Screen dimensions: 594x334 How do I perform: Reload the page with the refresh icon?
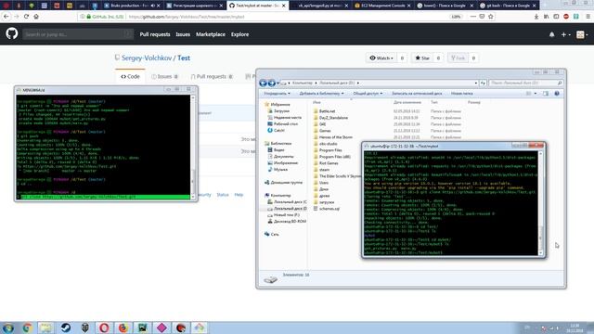(26, 17)
